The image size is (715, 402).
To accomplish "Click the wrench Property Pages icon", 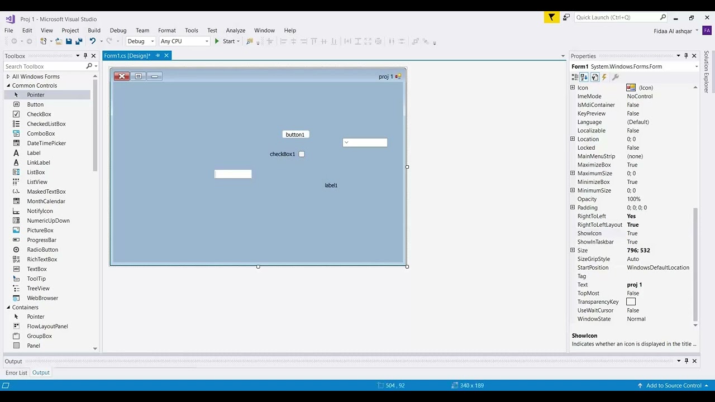I will (x=615, y=77).
